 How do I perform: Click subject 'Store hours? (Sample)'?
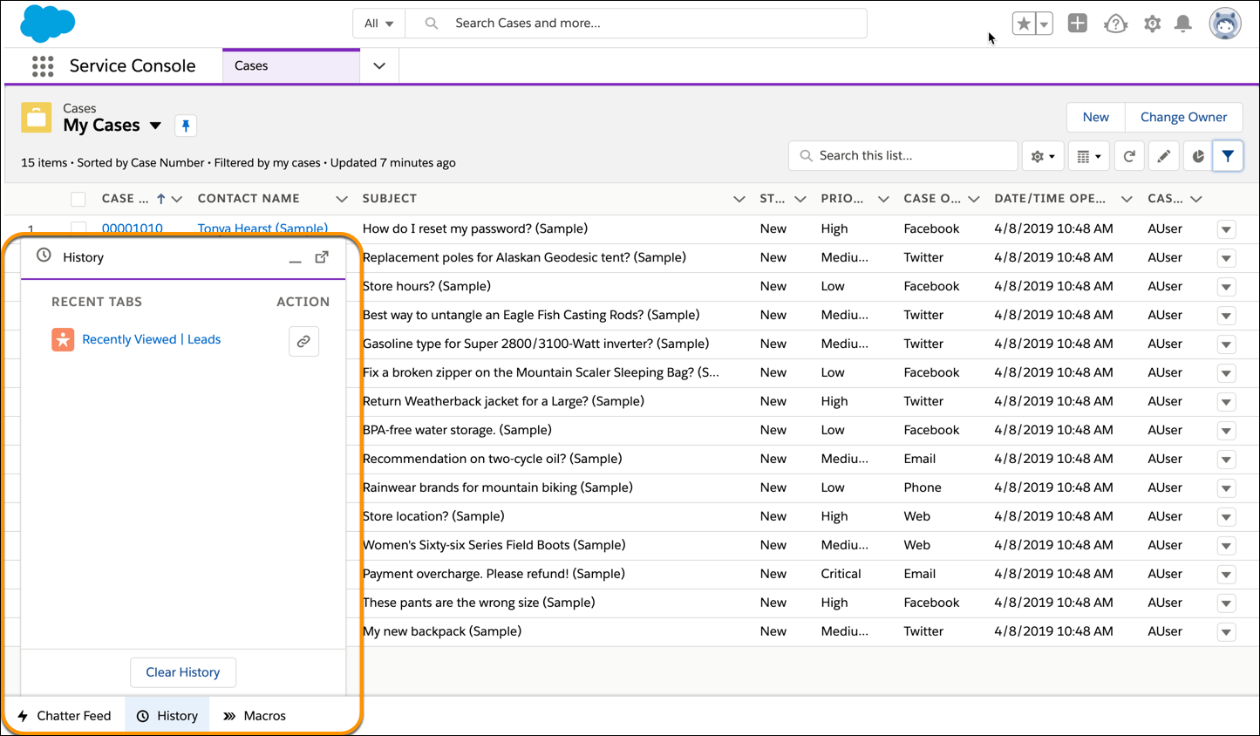click(426, 286)
